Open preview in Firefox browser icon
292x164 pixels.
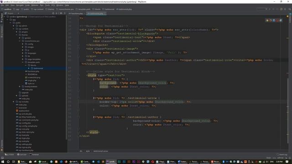point(271,20)
